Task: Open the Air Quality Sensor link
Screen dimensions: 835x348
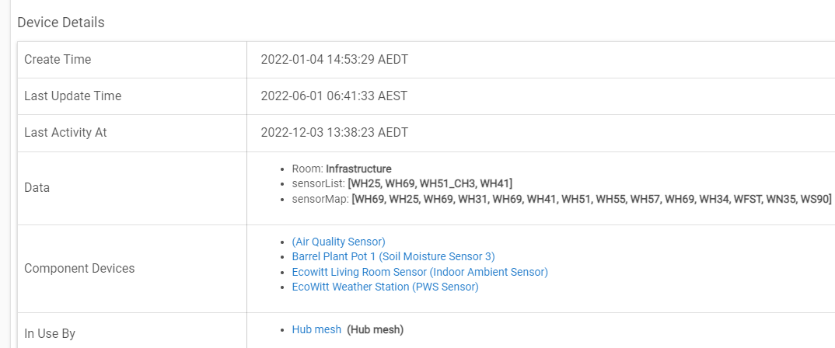Action: [x=338, y=242]
